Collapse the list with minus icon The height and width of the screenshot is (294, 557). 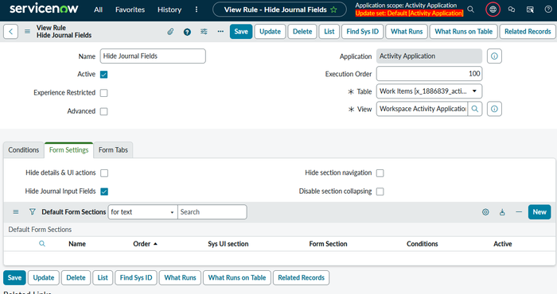[x=519, y=212]
